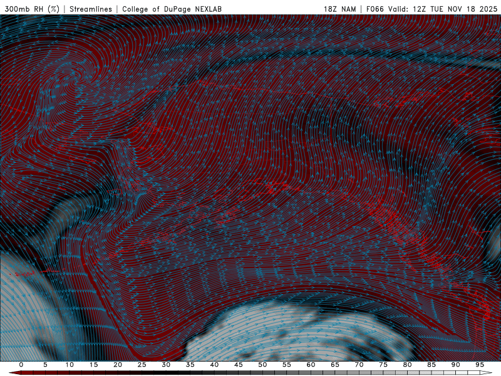Click the '80' value on the color scale
The height and width of the screenshot is (376, 501).
(x=407, y=365)
